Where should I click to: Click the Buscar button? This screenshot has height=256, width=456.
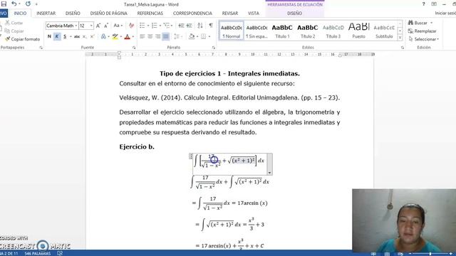pos(420,23)
